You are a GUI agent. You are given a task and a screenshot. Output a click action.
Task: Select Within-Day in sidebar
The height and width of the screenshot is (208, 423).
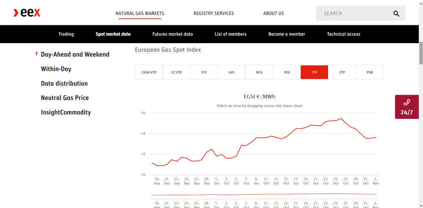[56, 69]
